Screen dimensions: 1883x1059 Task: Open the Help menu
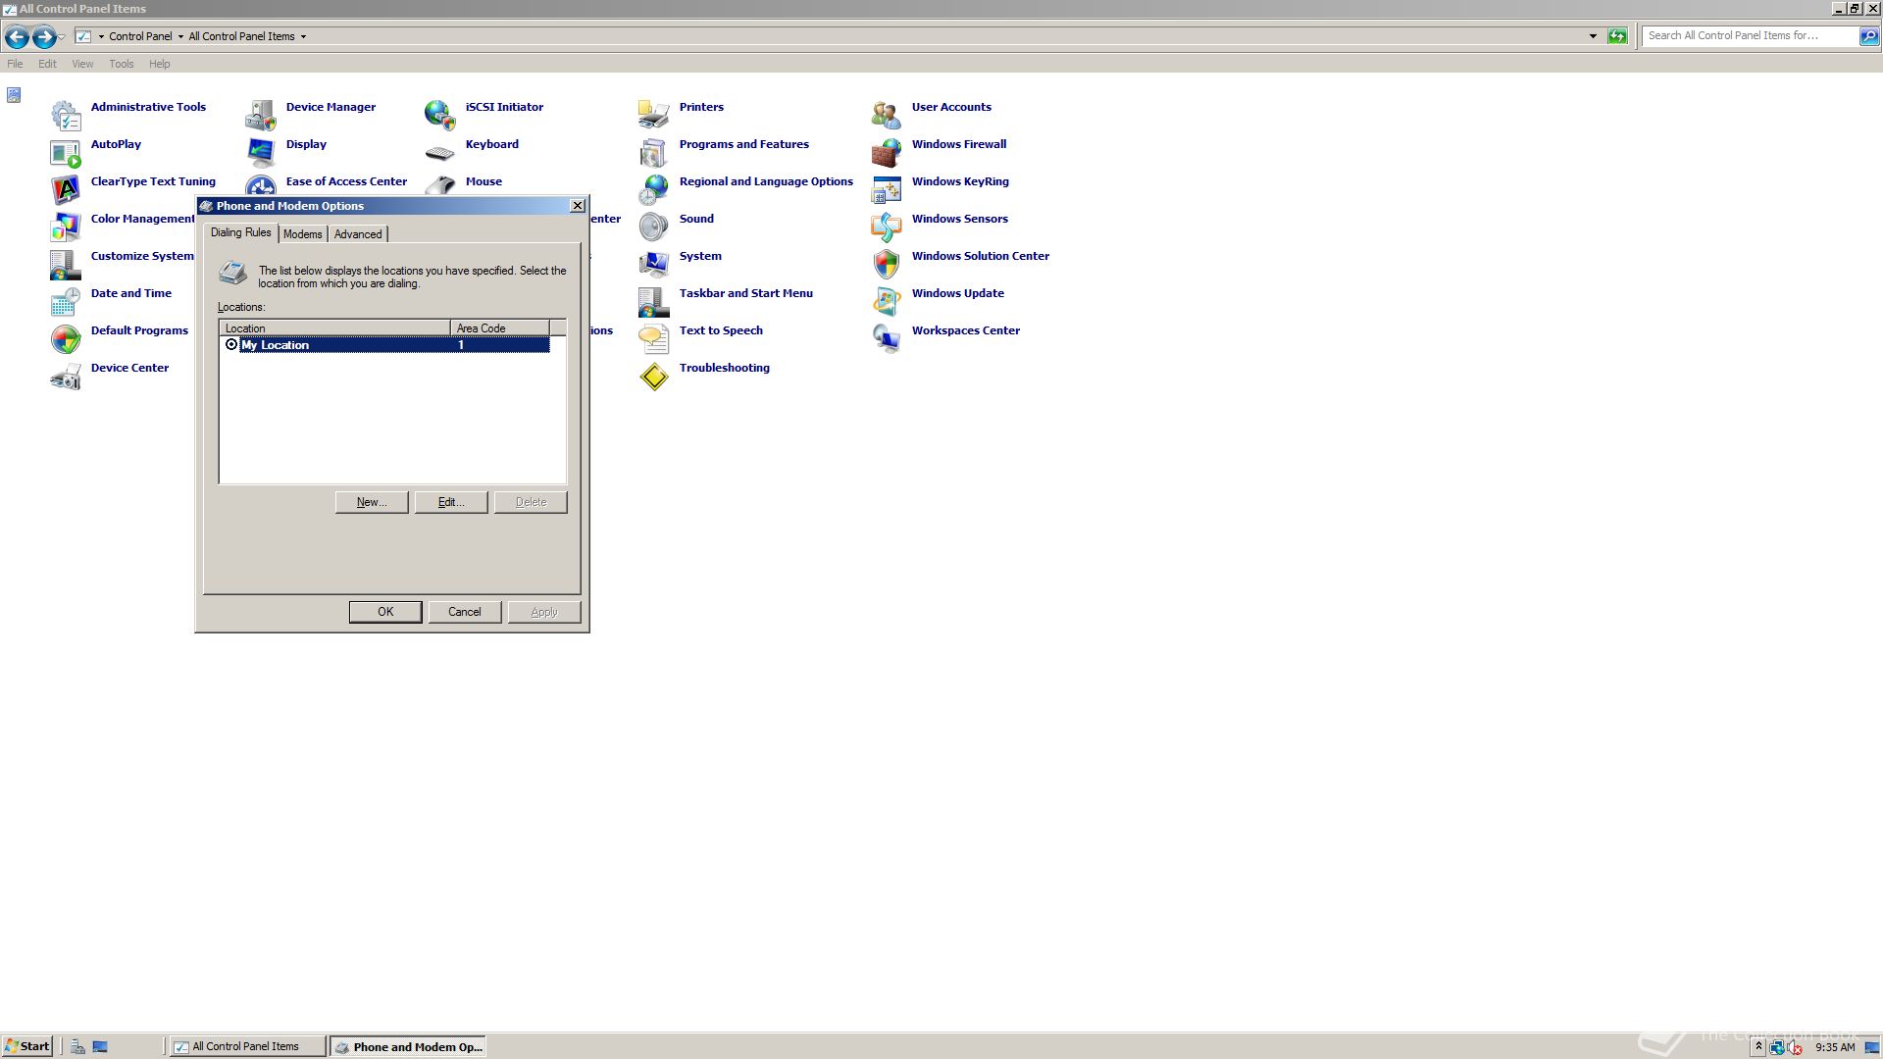click(x=160, y=64)
